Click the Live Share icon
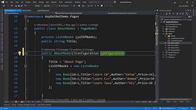The image size is (196, 110). [180, 6]
